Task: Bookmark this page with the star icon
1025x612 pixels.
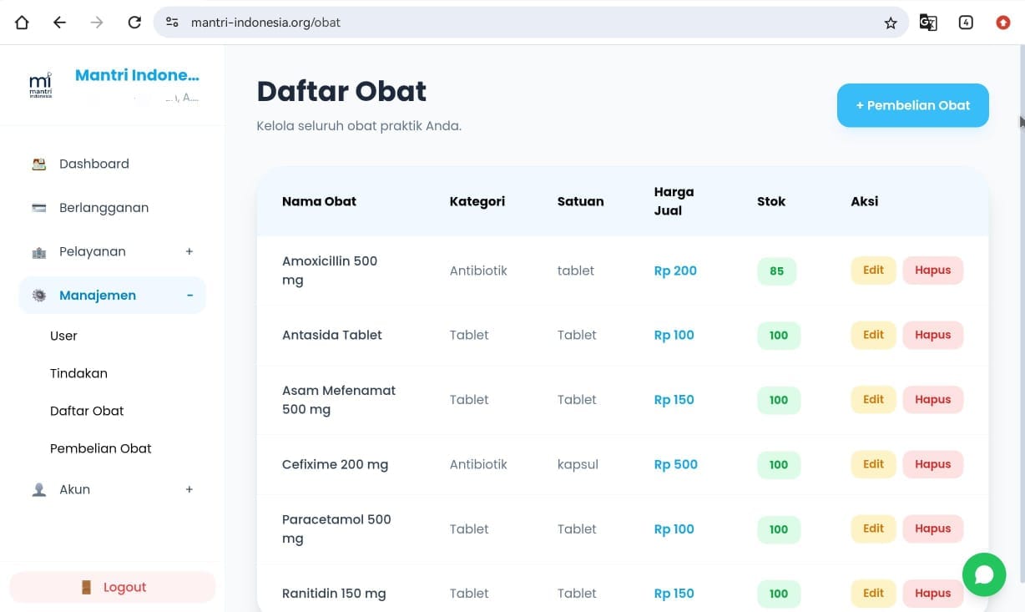Action: tap(891, 23)
